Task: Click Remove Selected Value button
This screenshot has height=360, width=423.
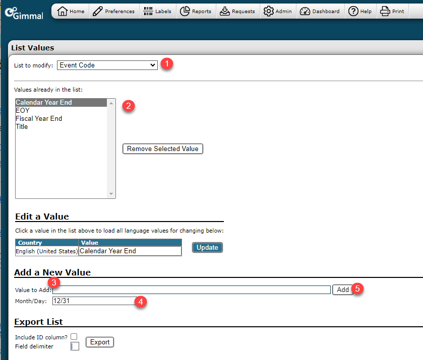Action: click(163, 149)
